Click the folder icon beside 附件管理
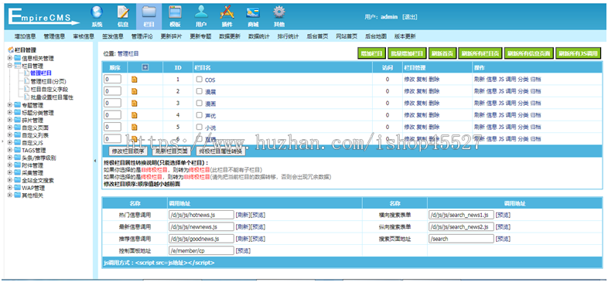The height and width of the screenshot is (282, 608). [x=18, y=165]
